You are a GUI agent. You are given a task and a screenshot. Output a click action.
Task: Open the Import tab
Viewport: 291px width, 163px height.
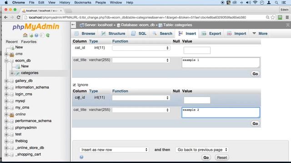(236, 34)
